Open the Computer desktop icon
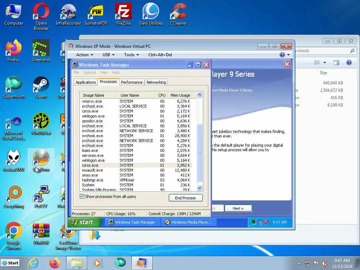 point(14,14)
